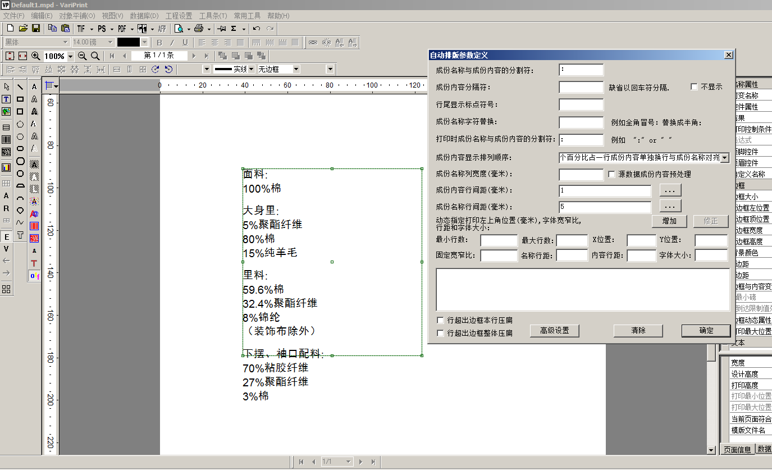Open the 实线 line style dropdown
The width and height of the screenshot is (772, 470).
coord(252,69)
